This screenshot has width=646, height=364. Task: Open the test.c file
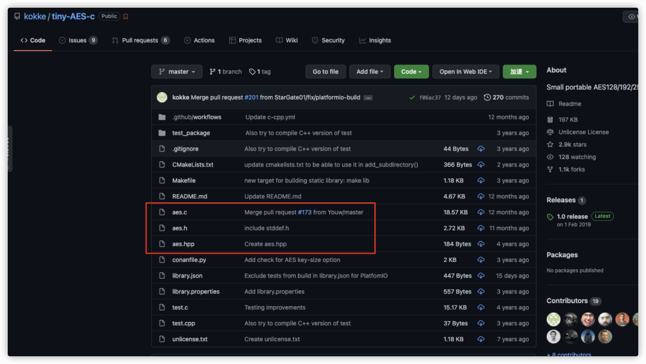(180, 307)
